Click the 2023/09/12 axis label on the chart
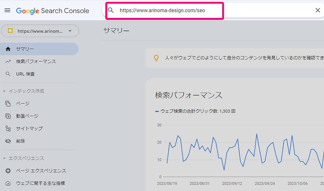 click(232, 184)
